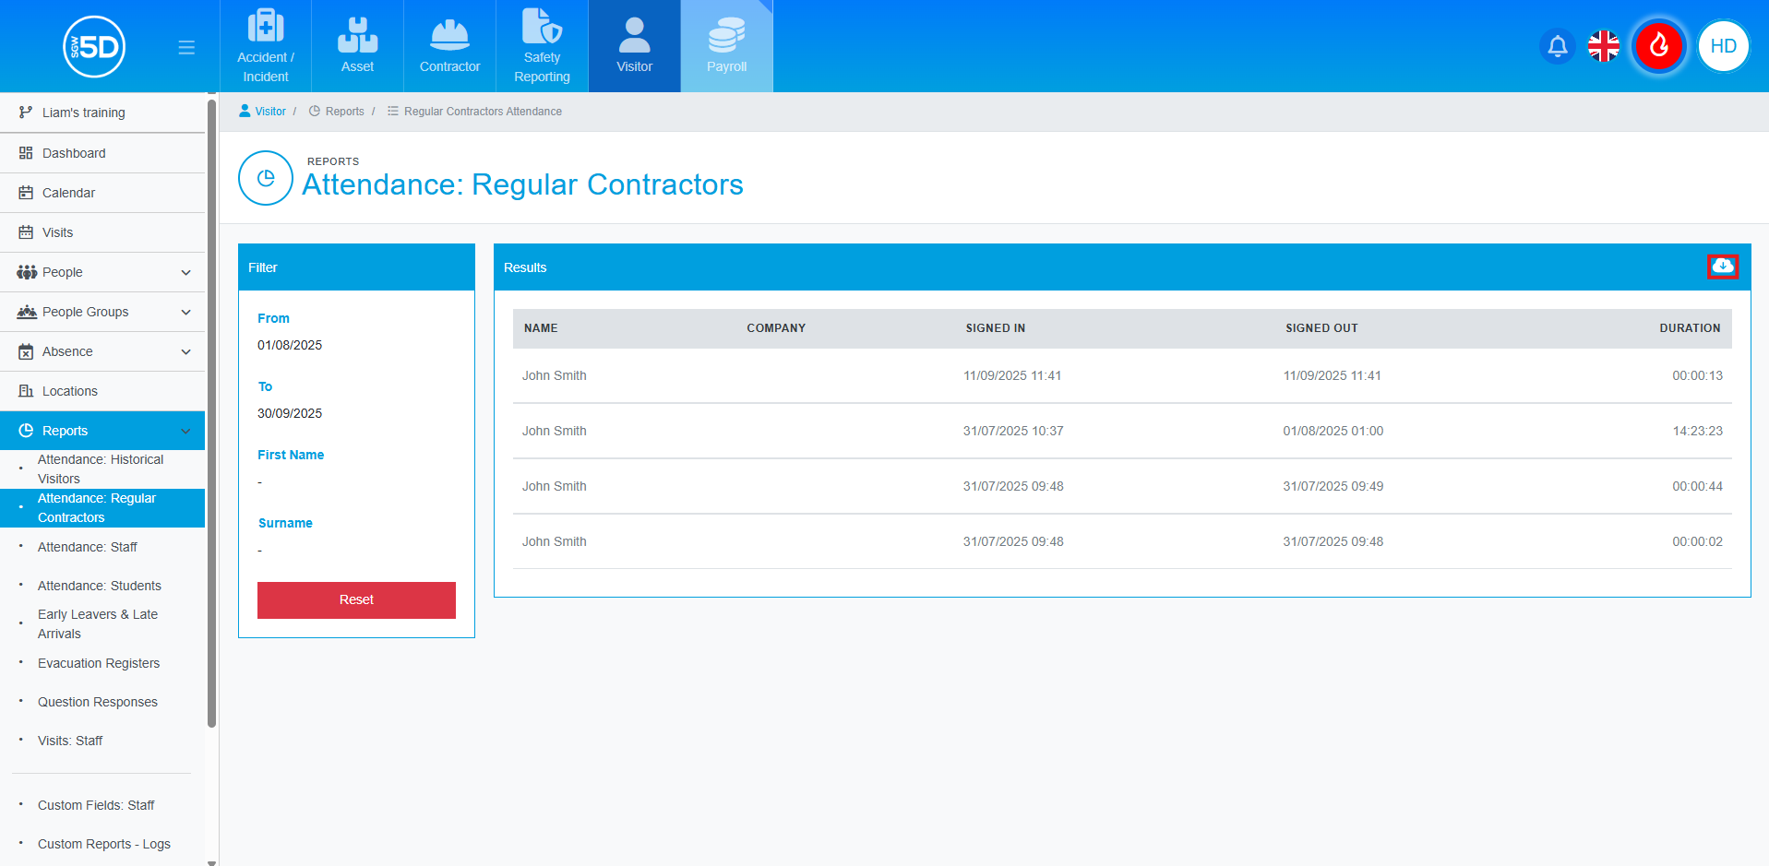Open Calendar in sidebar
This screenshot has width=1769, height=866.
click(102, 193)
